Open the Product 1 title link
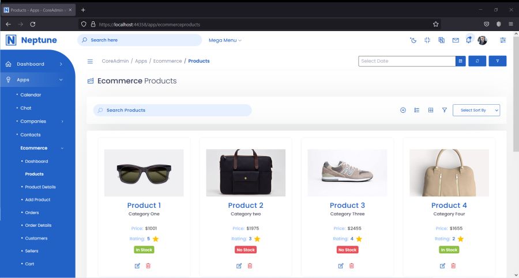519x278 pixels. pyautogui.click(x=144, y=205)
